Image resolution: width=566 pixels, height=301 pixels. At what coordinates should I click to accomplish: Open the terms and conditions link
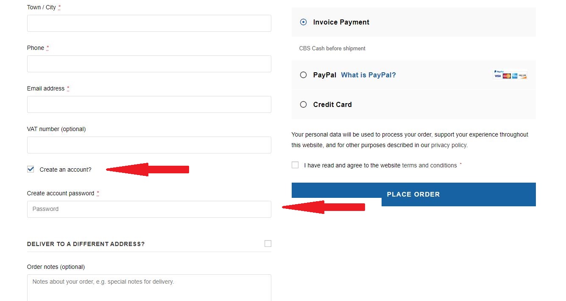[x=429, y=165]
